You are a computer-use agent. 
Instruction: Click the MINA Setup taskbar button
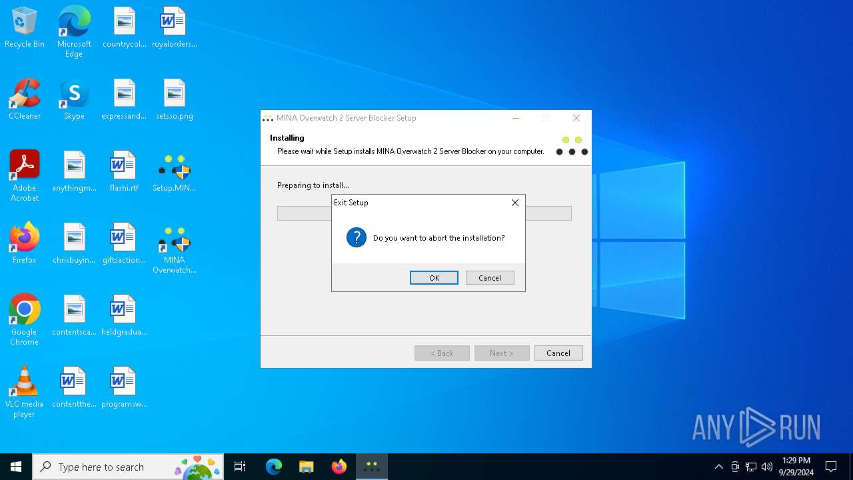372,467
